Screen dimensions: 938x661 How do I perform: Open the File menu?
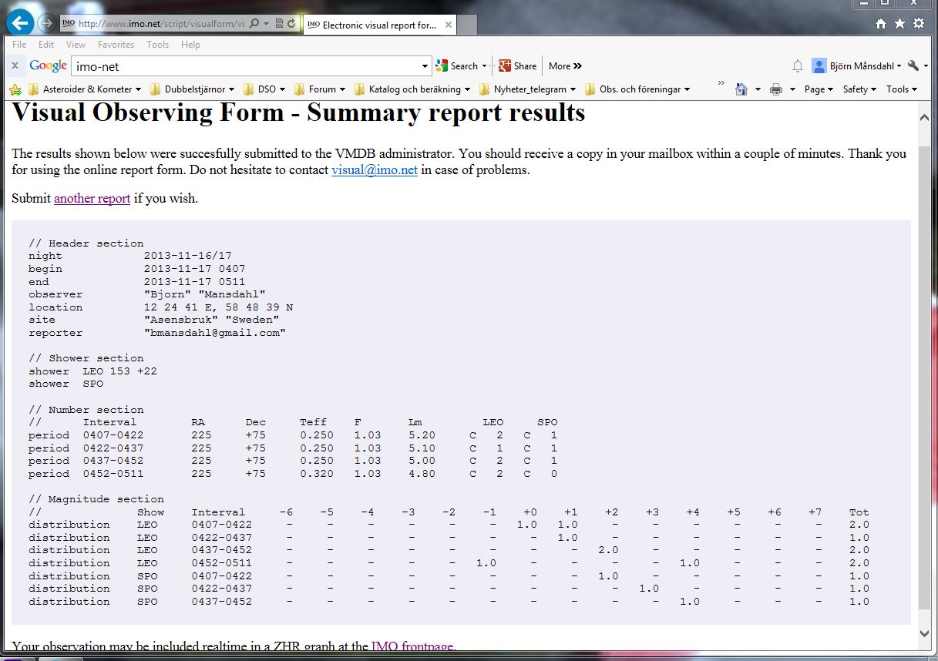tap(19, 45)
